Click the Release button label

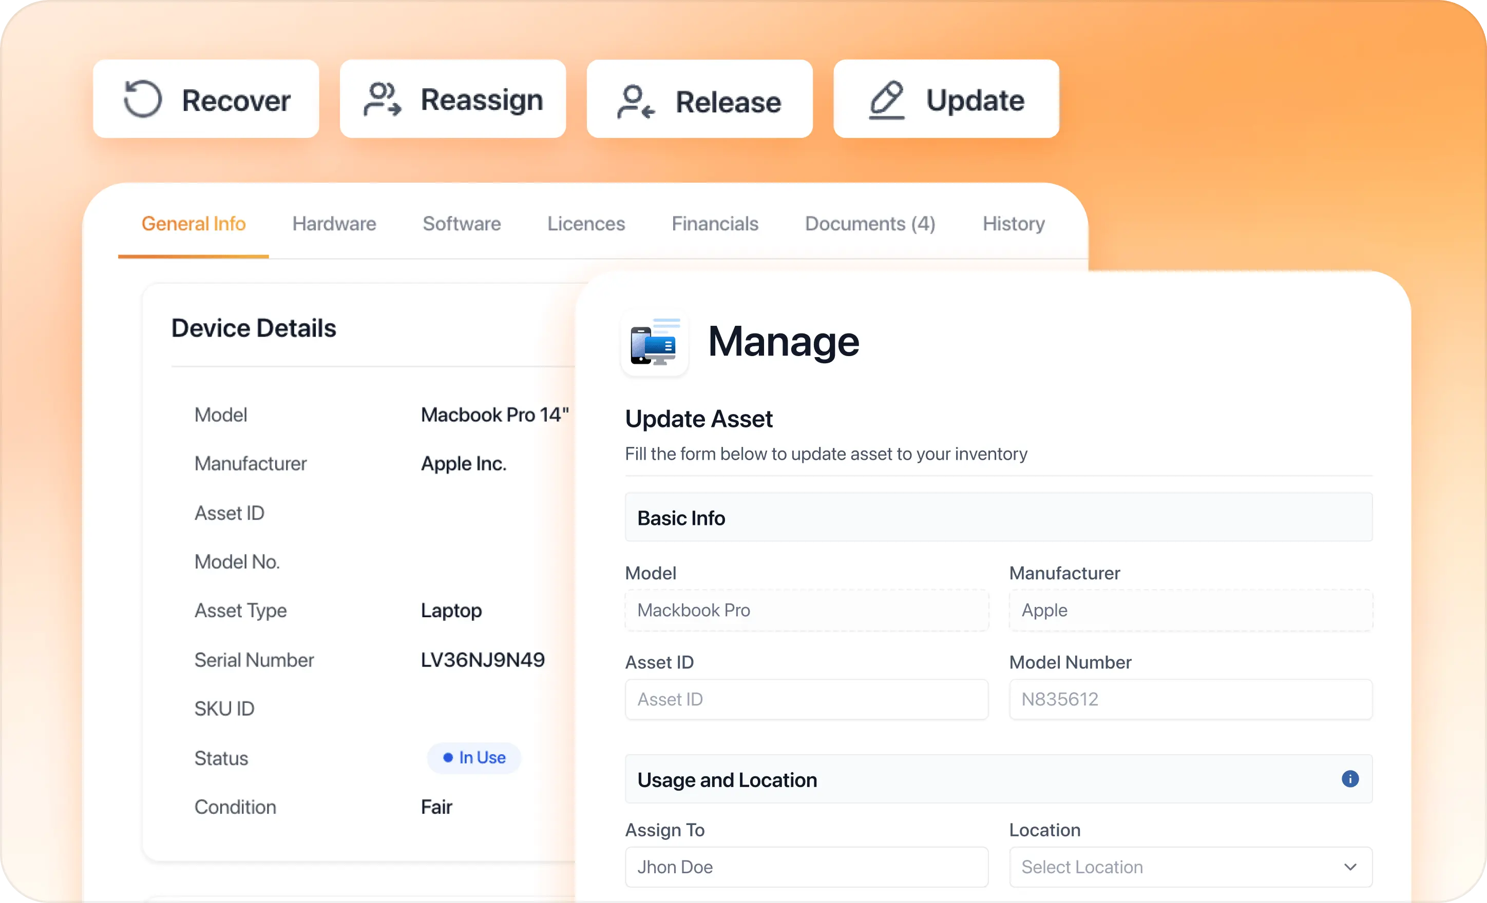pos(728,102)
